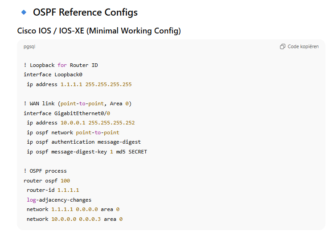The image size is (333, 236).
Task: Place cursor on "router ospf 100" line
Action: (x=47, y=181)
